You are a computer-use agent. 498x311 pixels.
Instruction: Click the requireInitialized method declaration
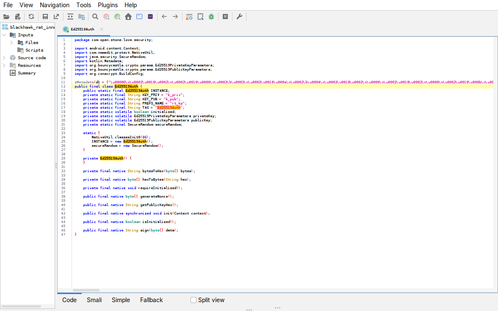[x=133, y=188]
